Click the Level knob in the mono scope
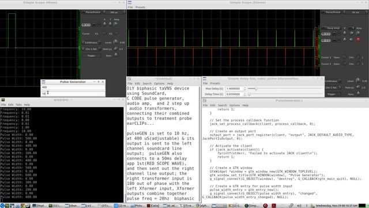 (x=115, y=42)
